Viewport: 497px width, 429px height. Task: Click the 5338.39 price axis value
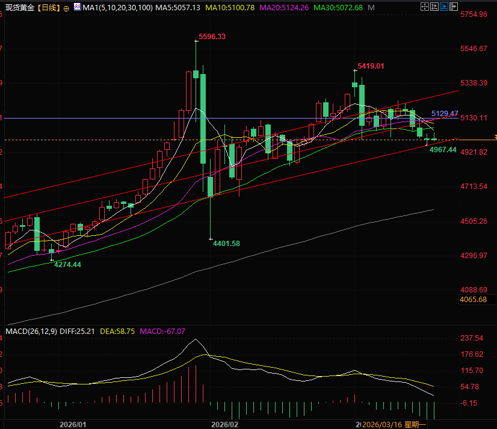(x=474, y=83)
